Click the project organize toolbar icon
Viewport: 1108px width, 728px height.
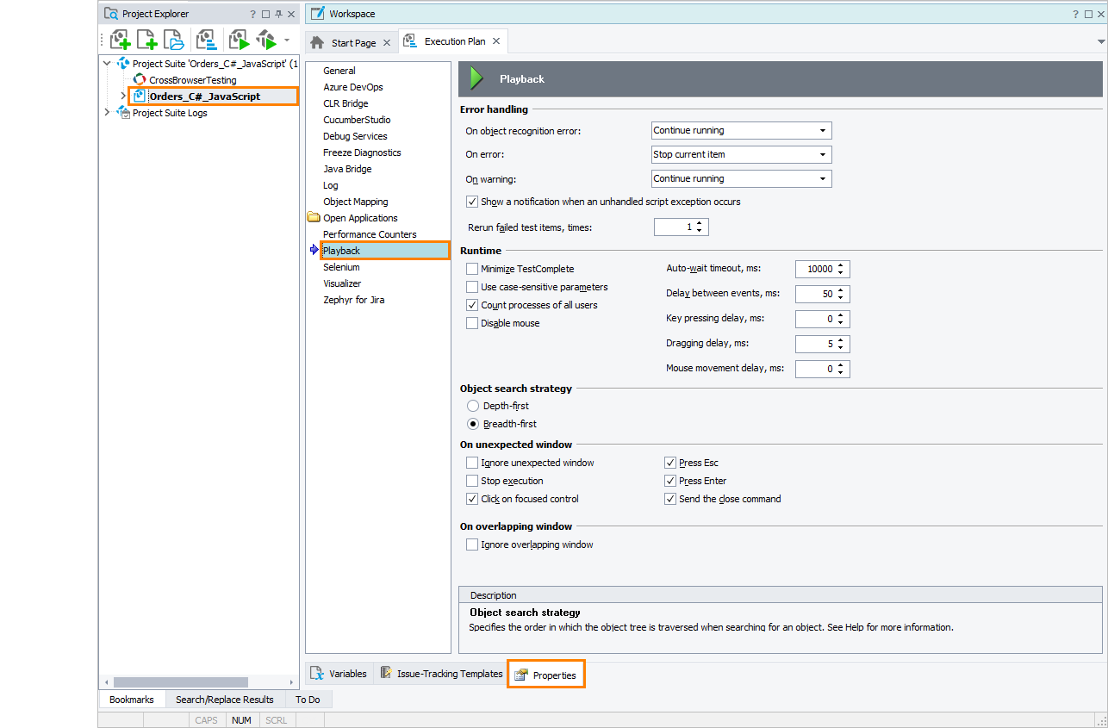(x=207, y=40)
